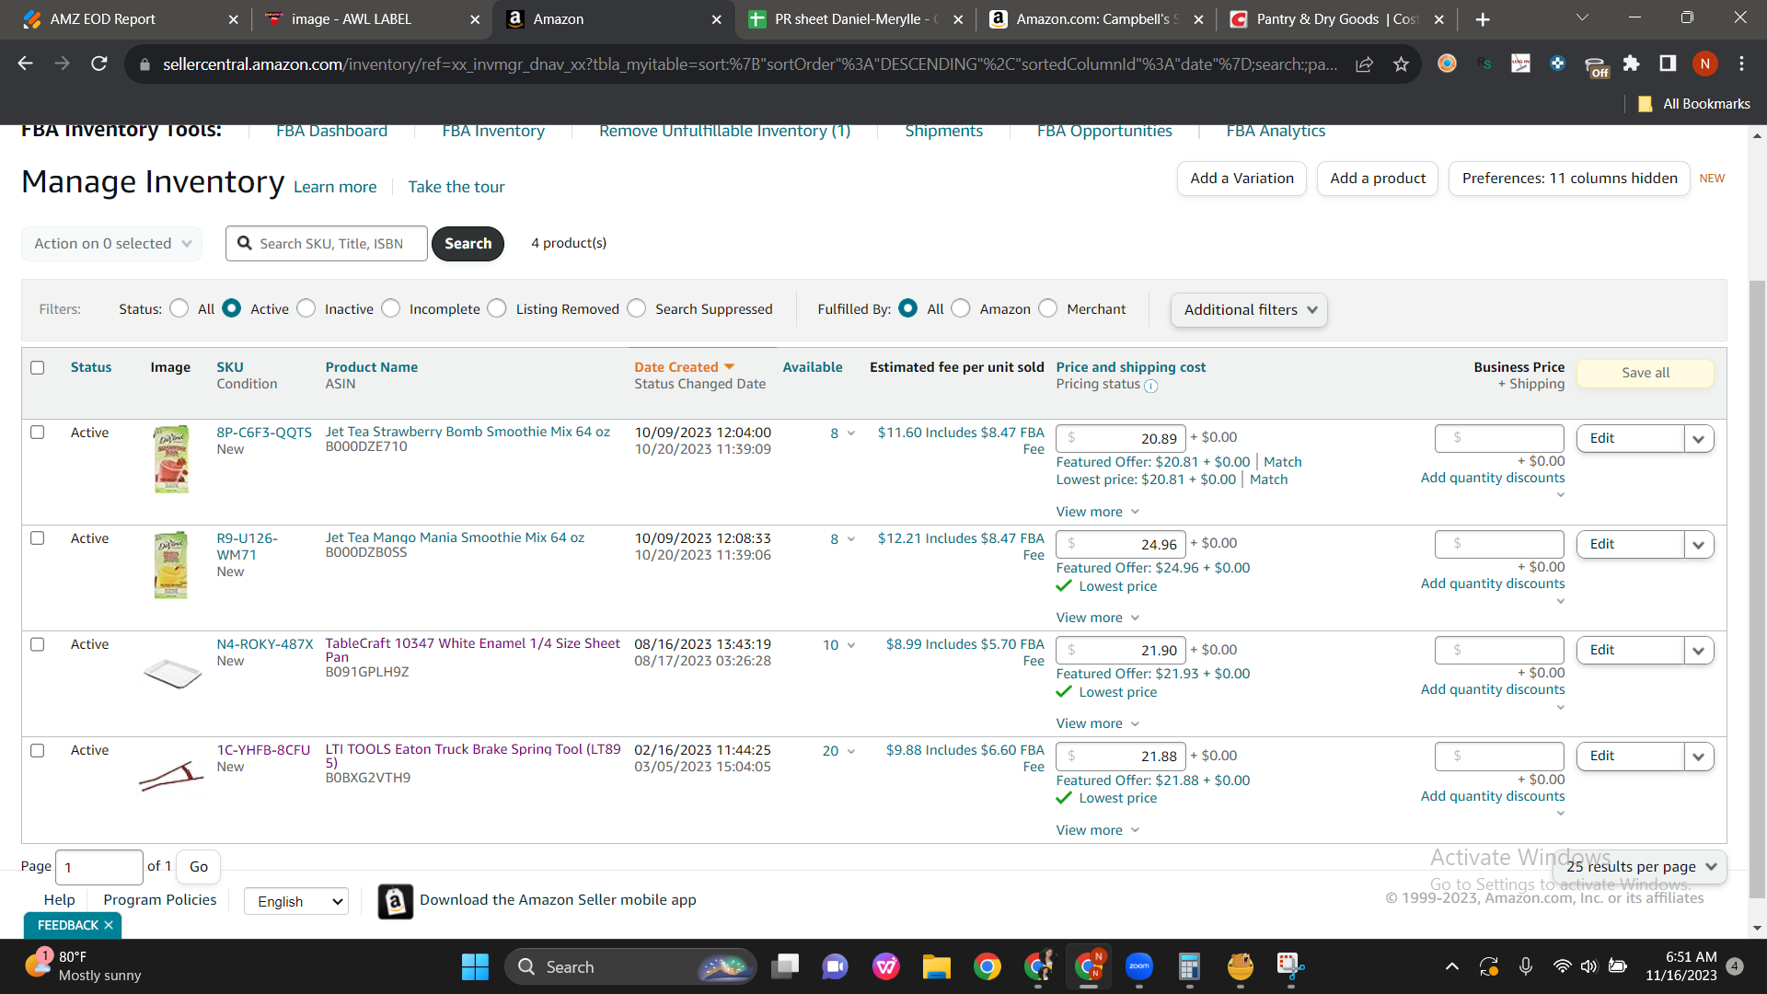This screenshot has height=994, width=1767.
Task: Reload the Seller Central page
Action: [x=98, y=64]
